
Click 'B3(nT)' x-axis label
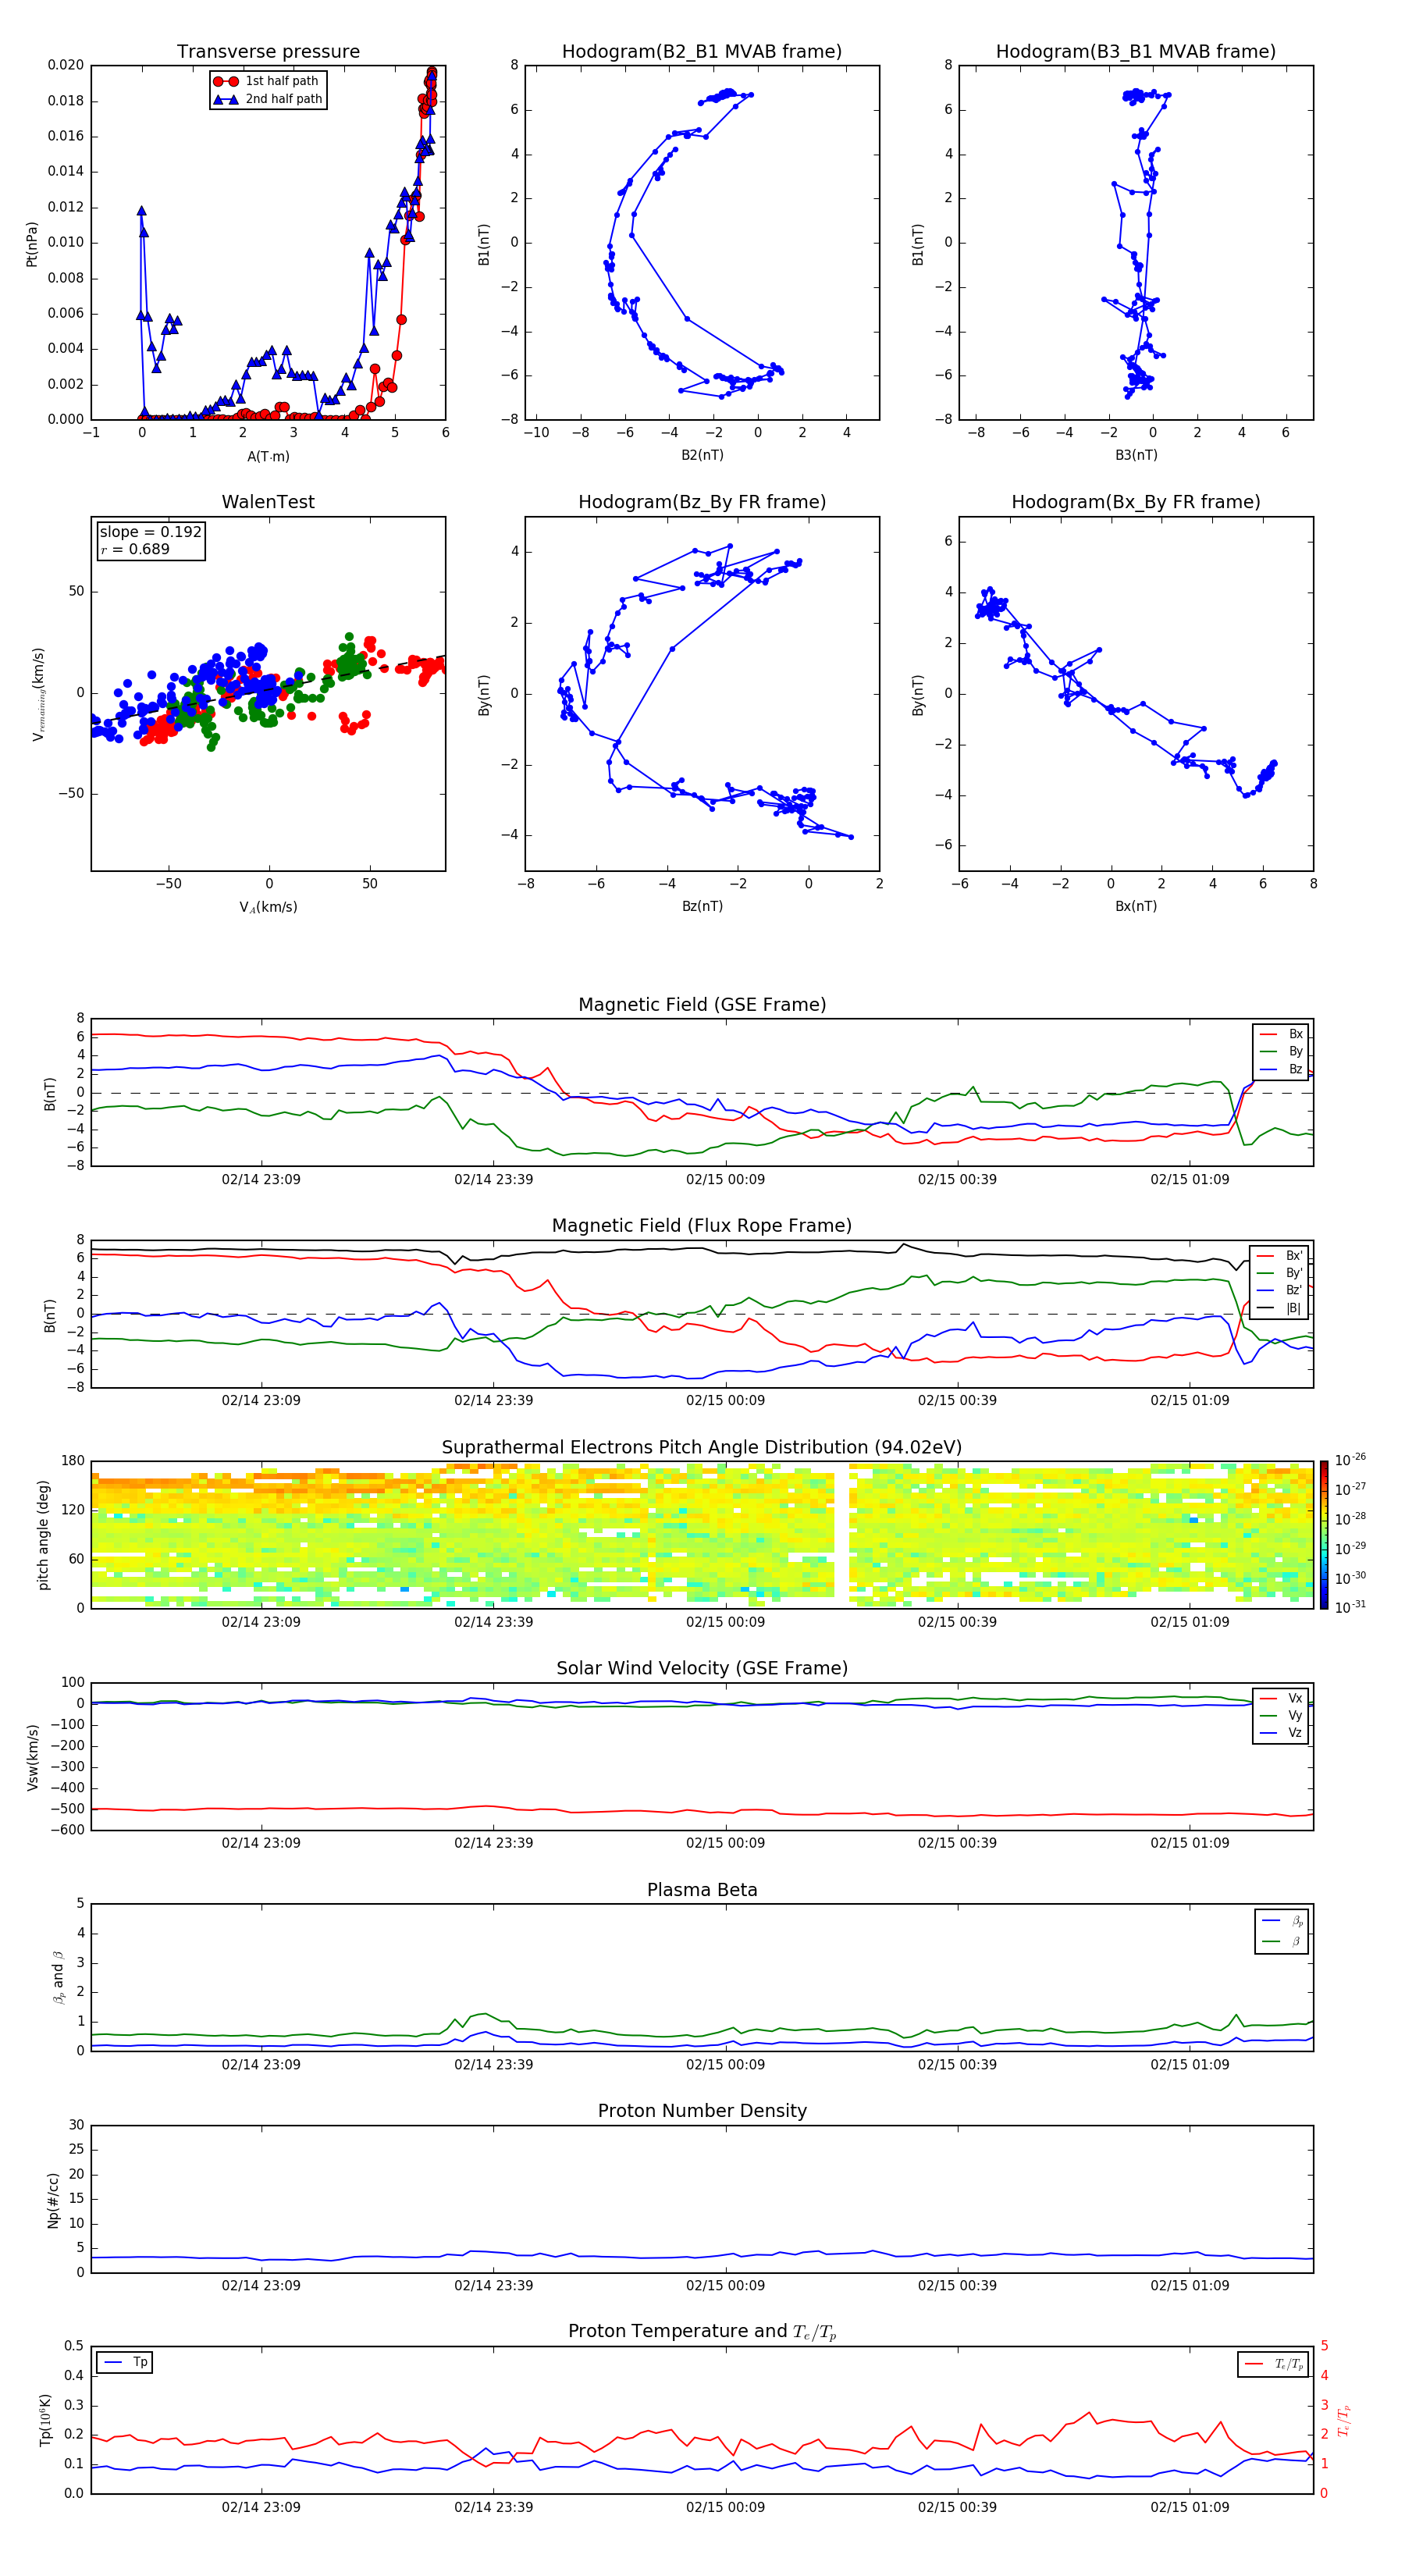coord(1136,455)
